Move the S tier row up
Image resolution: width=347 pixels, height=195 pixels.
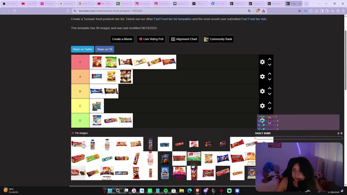[269, 59]
